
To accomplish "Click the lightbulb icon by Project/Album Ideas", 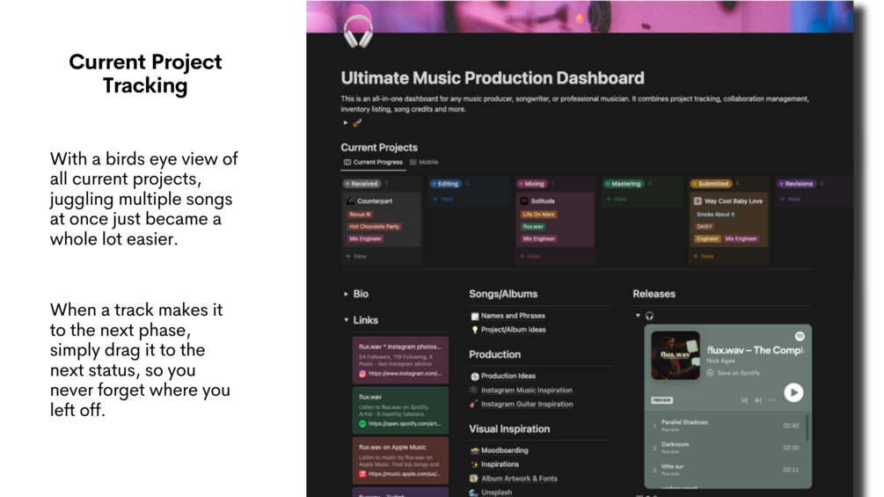I will 475,330.
